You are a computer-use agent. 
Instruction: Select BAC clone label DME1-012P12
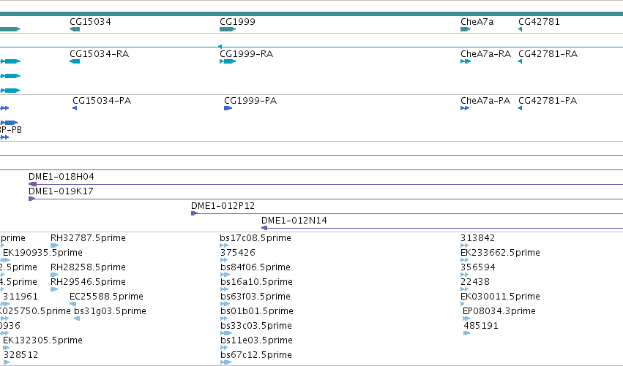223,206
